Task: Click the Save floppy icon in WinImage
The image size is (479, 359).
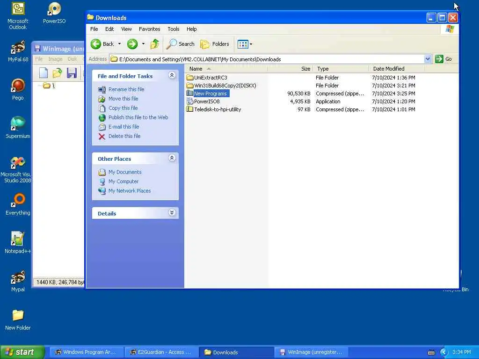Action: pos(72,73)
